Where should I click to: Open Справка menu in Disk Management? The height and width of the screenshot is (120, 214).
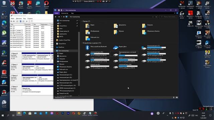pos(30,19)
